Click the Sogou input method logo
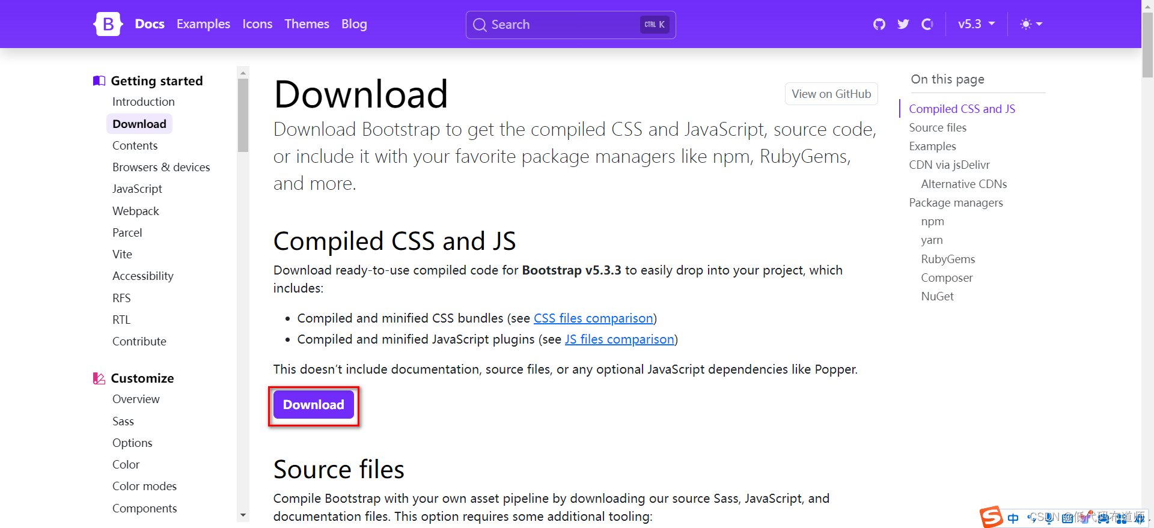 coord(992,517)
